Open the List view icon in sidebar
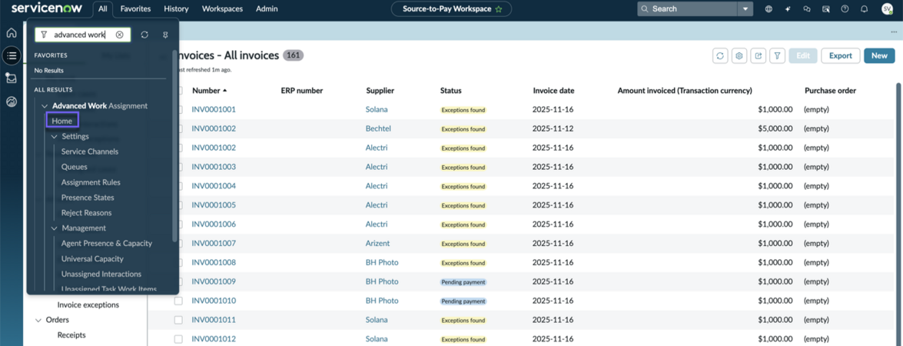903x346 pixels. coord(12,55)
